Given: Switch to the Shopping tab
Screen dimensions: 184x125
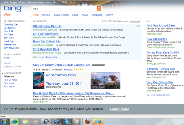Looking at the screenshot, I should (x=97, y=15).
